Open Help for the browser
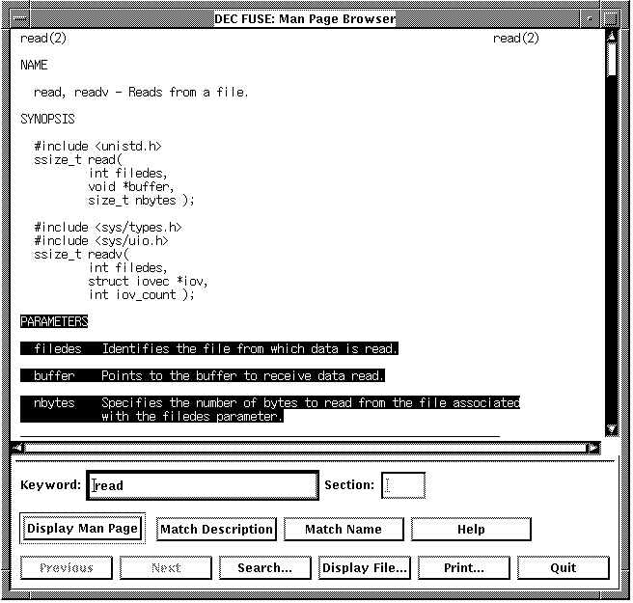 471,529
